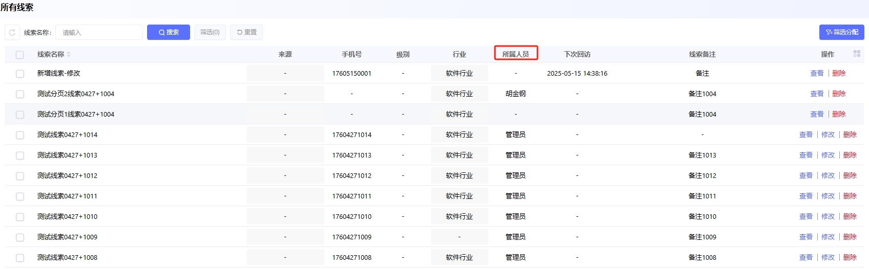Click the 重置 reset button
869x269 pixels.
(x=246, y=32)
